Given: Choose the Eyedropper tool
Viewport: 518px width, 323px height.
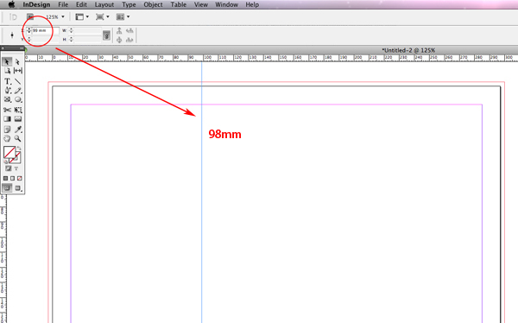Looking at the screenshot, I should 18,130.
